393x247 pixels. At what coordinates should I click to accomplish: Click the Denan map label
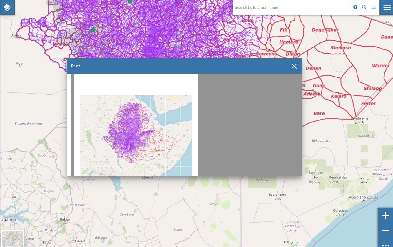point(313,68)
